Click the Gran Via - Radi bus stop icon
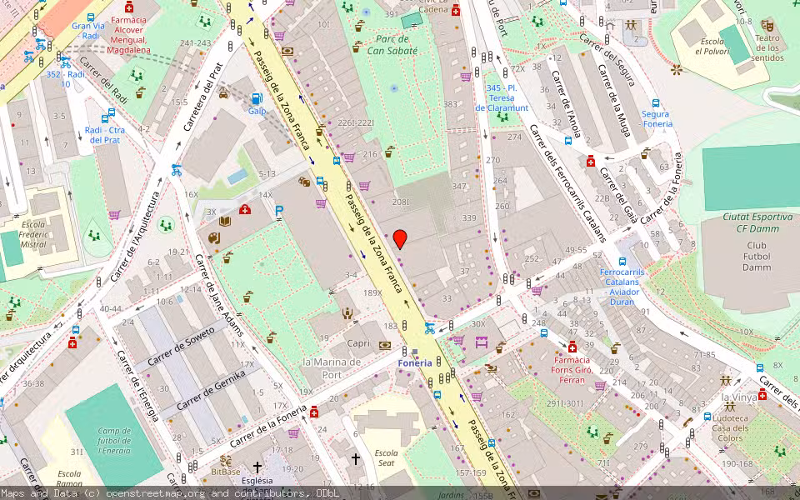This screenshot has height=500, width=800. click(x=92, y=17)
